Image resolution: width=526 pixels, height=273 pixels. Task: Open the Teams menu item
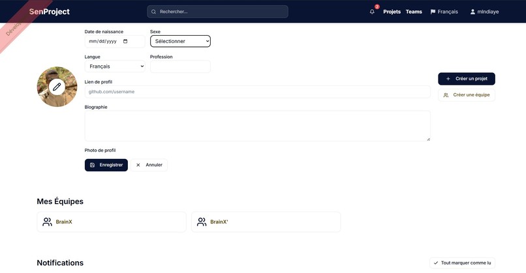tap(414, 12)
